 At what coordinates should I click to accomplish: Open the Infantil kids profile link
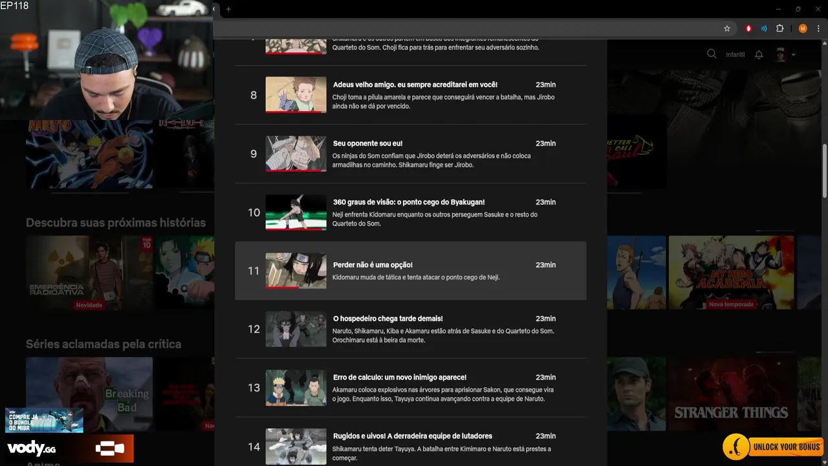point(735,54)
